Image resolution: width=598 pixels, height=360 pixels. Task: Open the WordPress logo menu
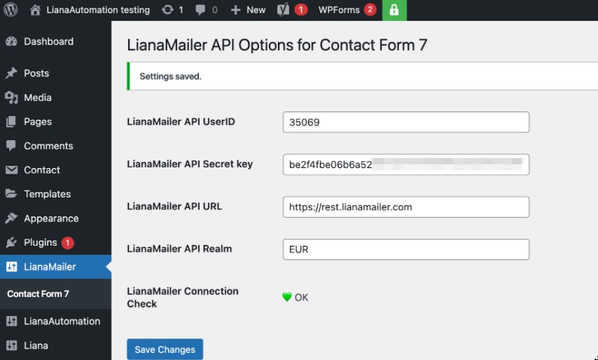[11, 10]
